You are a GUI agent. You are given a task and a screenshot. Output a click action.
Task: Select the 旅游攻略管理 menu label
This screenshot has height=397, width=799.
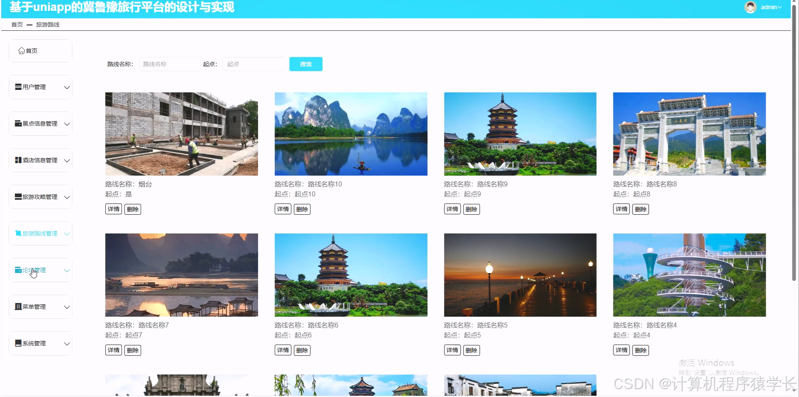point(40,197)
